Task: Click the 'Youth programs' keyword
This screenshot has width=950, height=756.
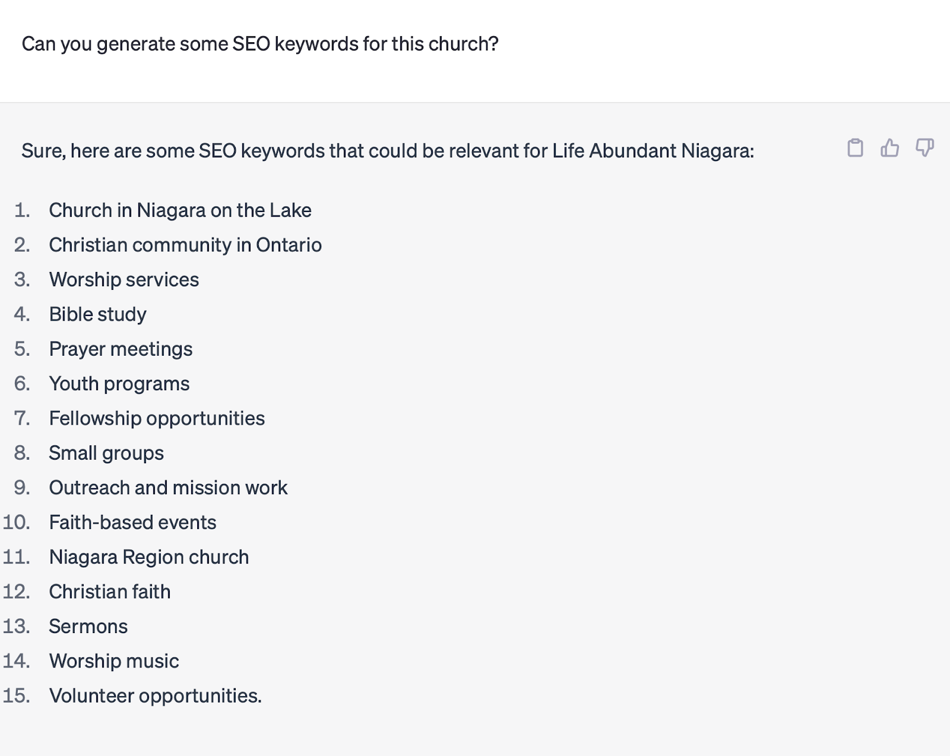Action: coord(119,384)
